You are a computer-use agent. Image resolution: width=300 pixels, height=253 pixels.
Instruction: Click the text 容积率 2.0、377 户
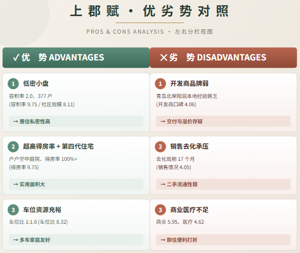(30, 96)
